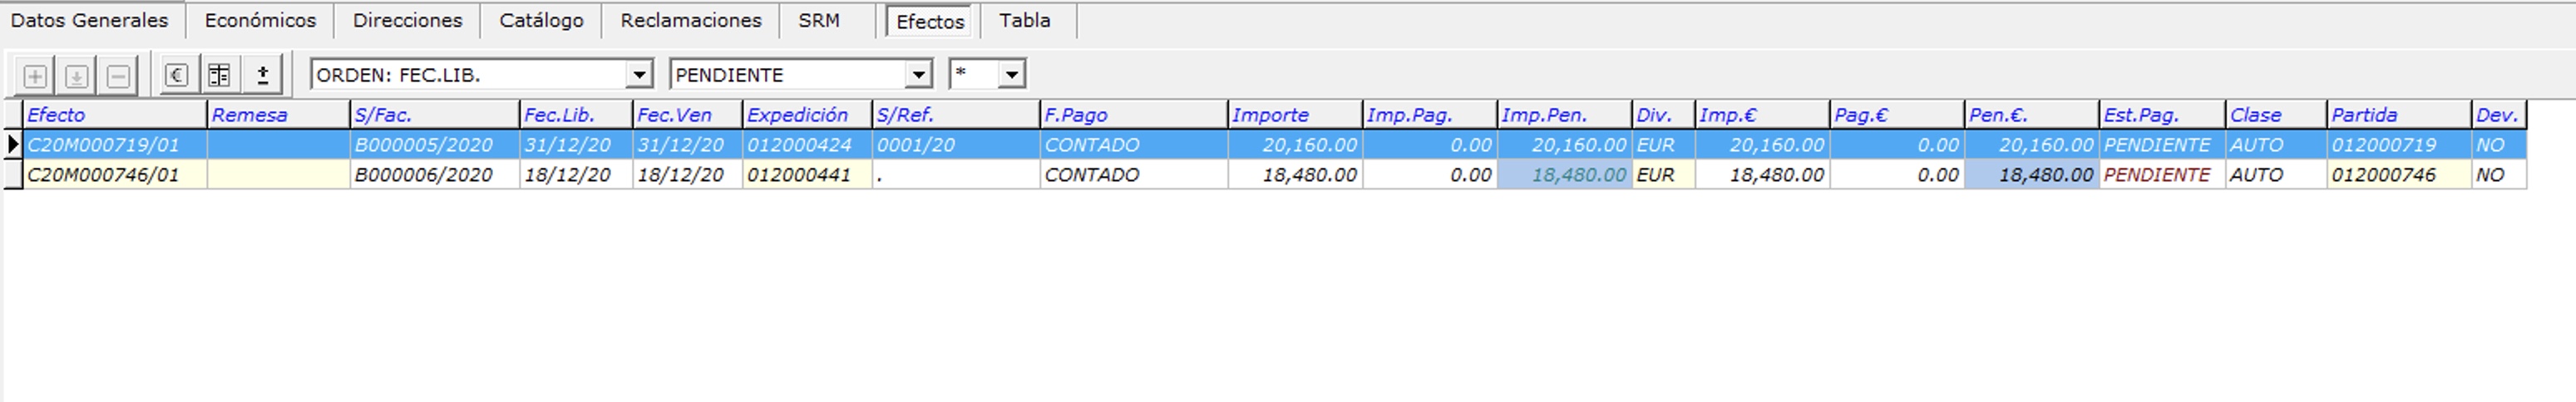Go to the Económicos tab
The image size is (2576, 402).
(260, 21)
